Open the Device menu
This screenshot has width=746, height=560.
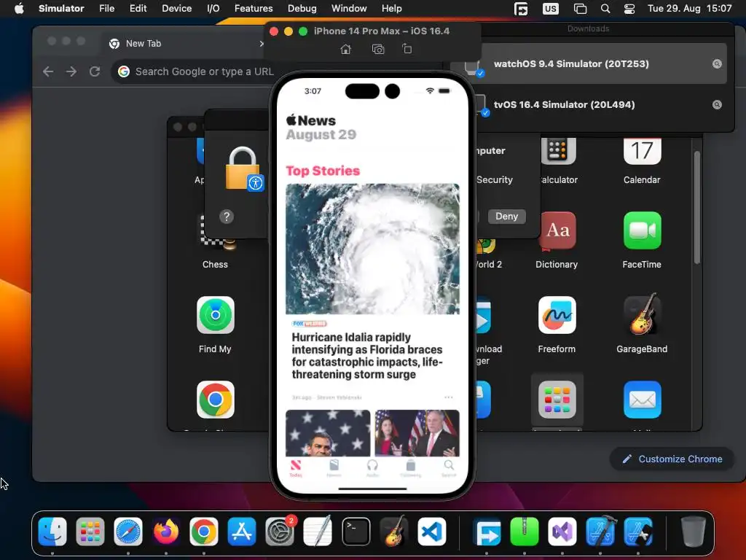(x=176, y=9)
